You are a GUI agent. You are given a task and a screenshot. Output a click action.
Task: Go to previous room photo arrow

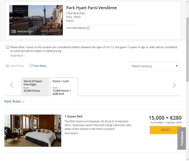pos(6,131)
